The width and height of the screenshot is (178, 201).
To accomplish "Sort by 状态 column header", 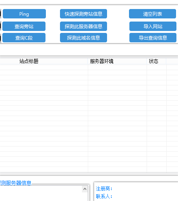I will click(156, 61).
